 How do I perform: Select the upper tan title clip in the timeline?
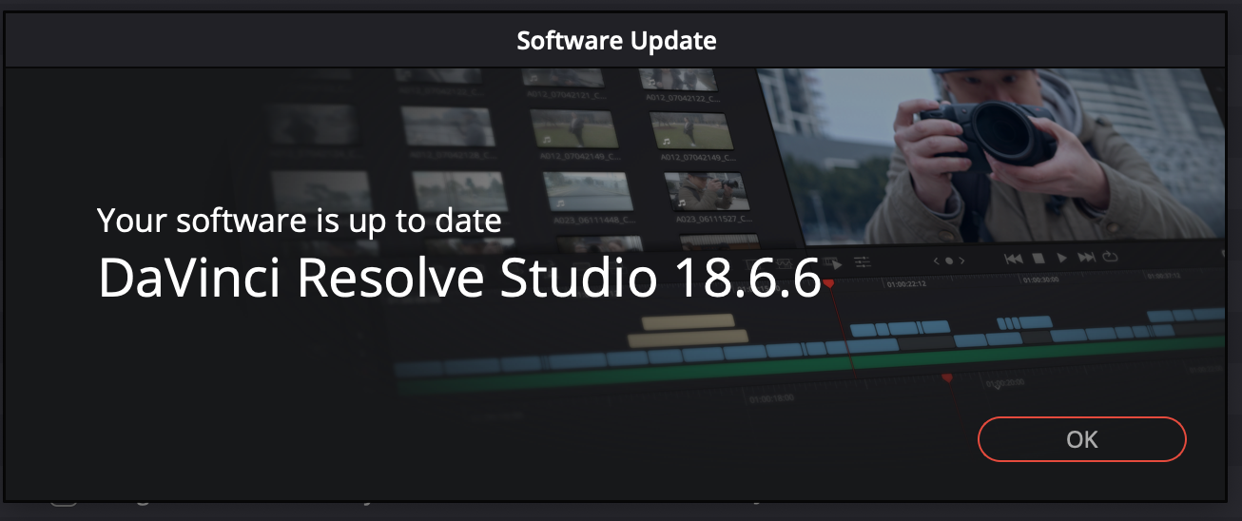[x=689, y=321]
